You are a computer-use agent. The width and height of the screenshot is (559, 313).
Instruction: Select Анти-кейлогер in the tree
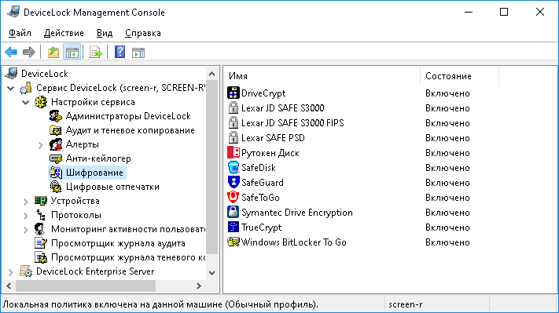tap(98, 158)
